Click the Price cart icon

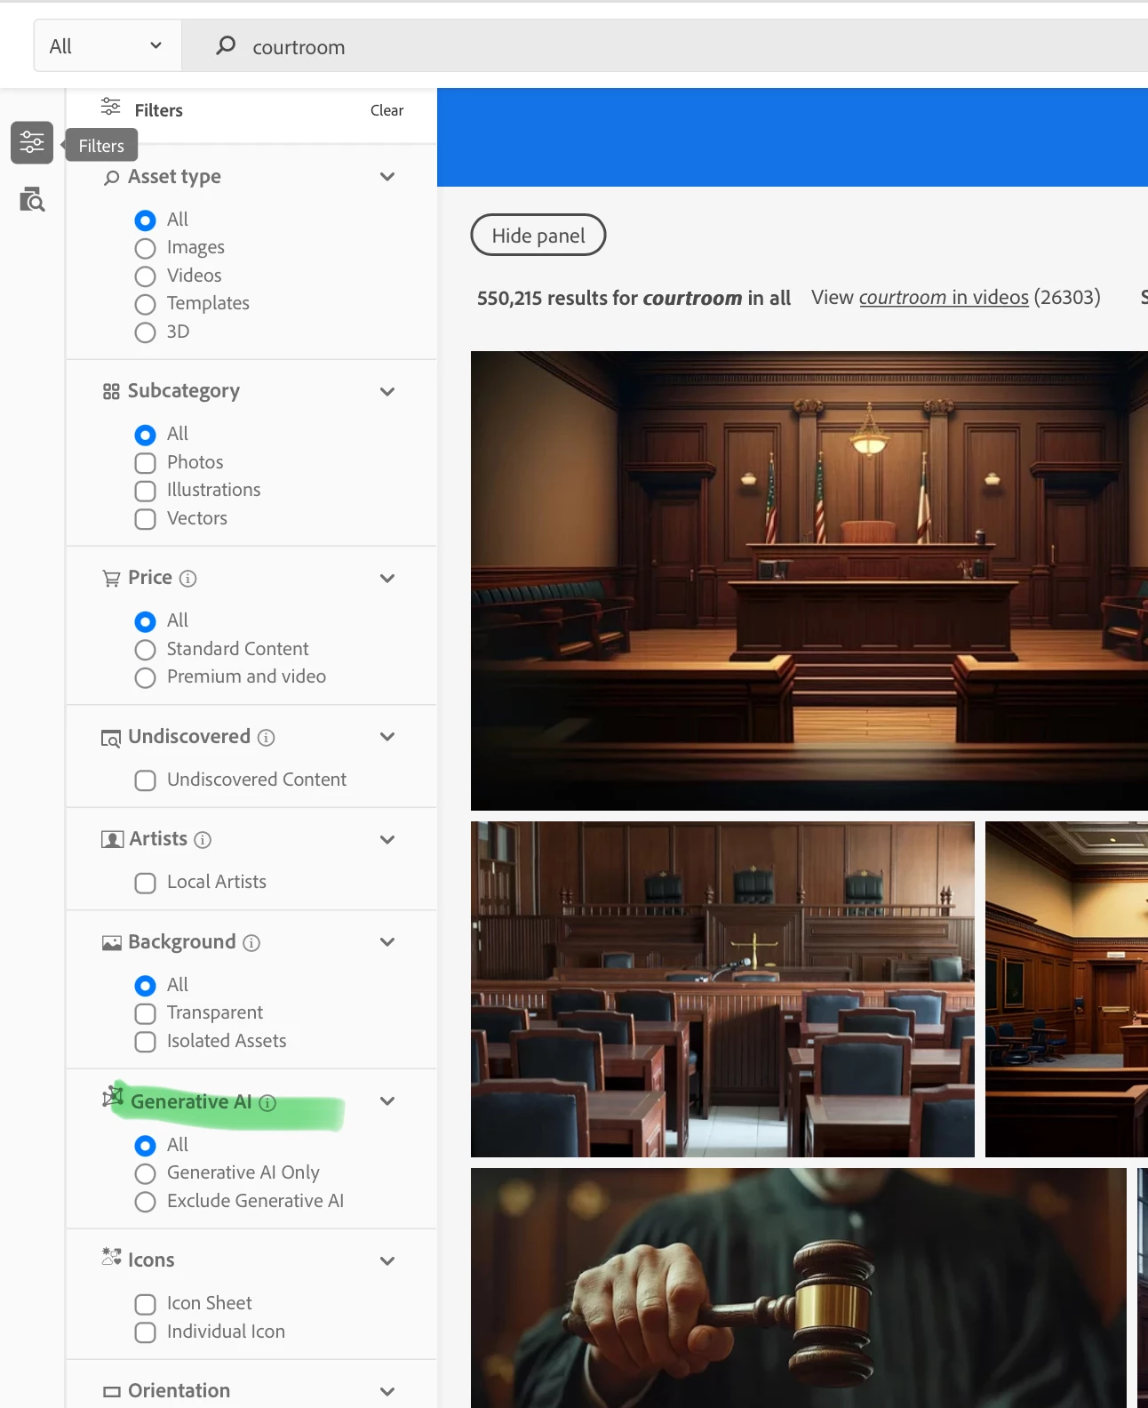pos(111,579)
